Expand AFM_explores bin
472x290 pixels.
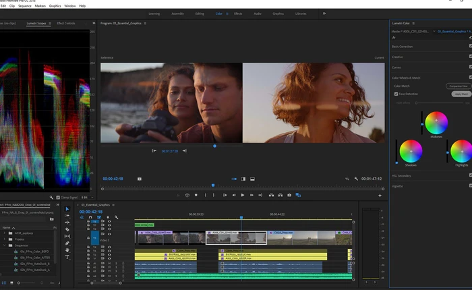click(4, 233)
